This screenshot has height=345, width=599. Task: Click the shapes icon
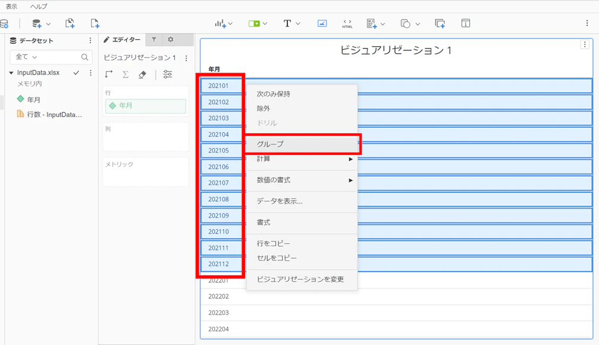click(x=405, y=24)
